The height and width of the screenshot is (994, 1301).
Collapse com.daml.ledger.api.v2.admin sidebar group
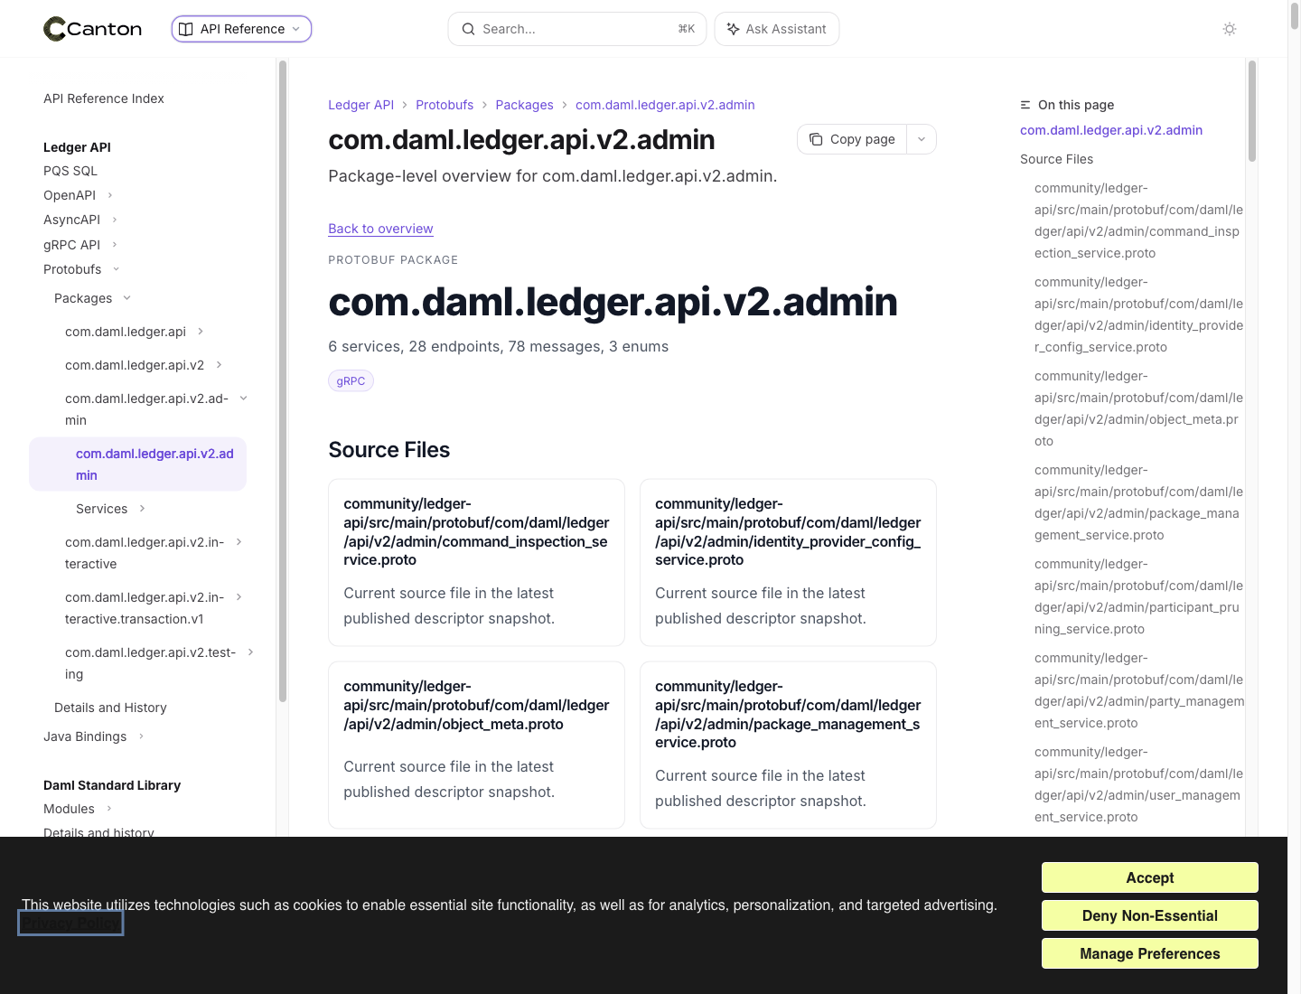point(243,399)
